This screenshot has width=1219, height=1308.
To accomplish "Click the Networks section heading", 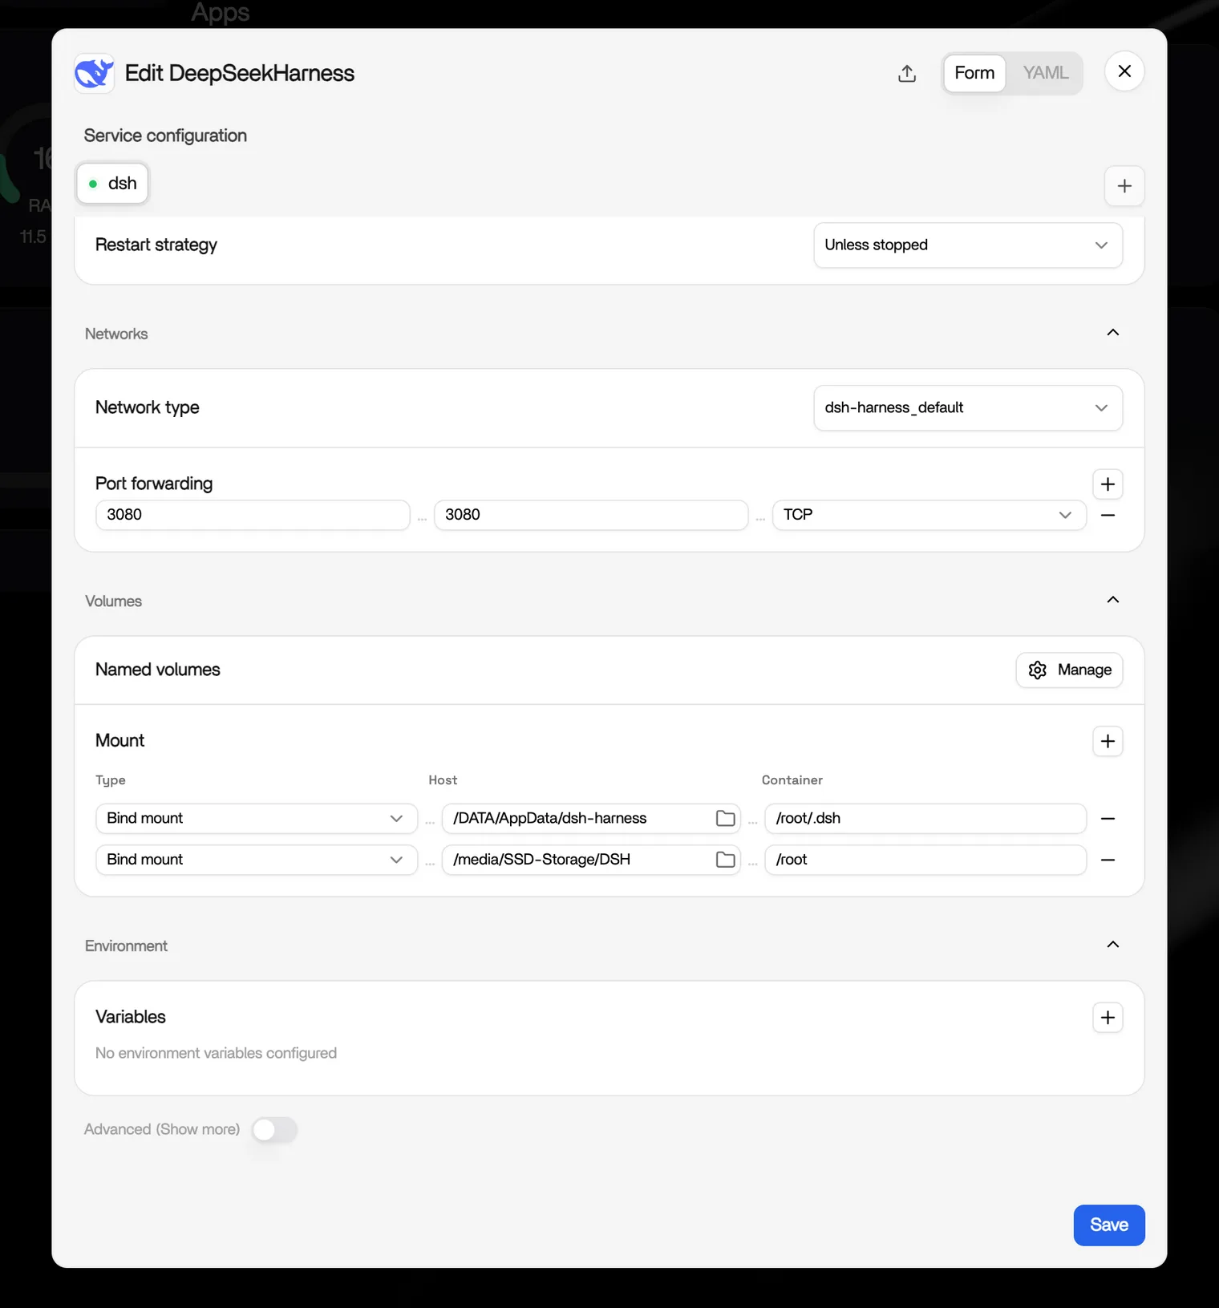I will (116, 334).
